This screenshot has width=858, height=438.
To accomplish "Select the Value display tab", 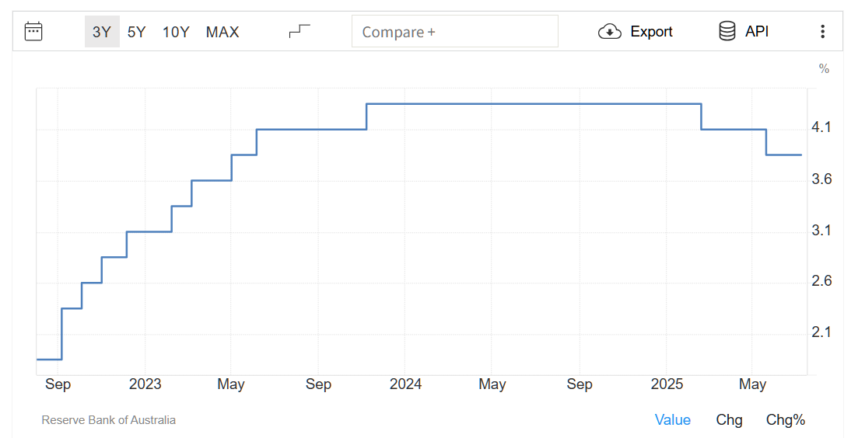I will click(672, 420).
